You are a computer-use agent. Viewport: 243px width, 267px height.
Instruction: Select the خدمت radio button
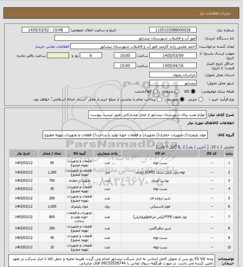177,91
